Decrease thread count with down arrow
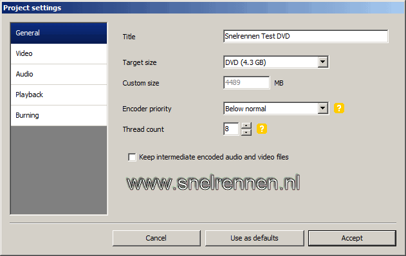Viewport: 406px width, 256px height. [246, 133]
